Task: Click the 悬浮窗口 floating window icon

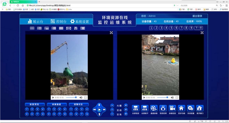Action: [x=200, y=108]
